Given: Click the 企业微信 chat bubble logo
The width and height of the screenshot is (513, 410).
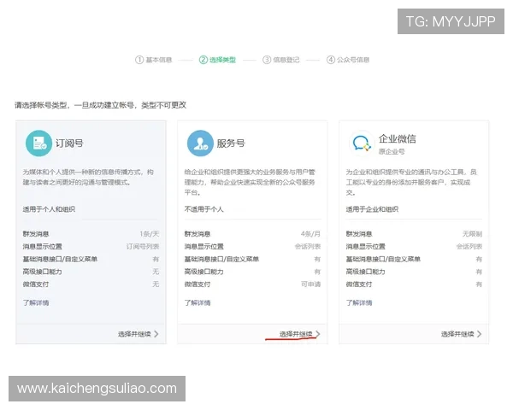Looking at the screenshot, I should pyautogui.click(x=362, y=143).
